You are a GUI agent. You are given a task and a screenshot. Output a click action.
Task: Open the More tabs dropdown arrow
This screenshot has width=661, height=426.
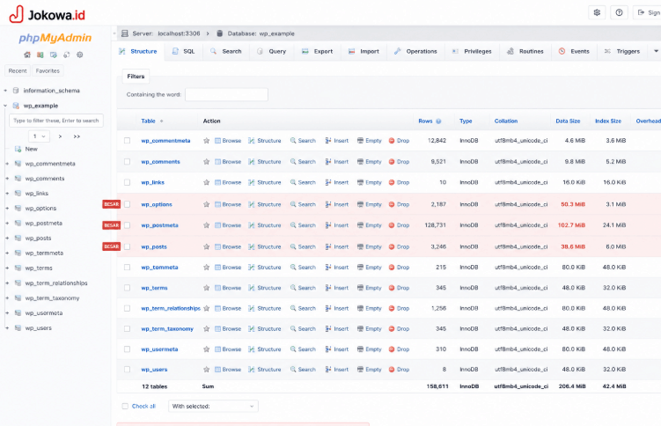pos(656,51)
